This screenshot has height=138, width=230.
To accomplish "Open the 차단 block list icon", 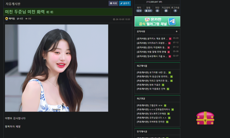I will coord(157,11).
